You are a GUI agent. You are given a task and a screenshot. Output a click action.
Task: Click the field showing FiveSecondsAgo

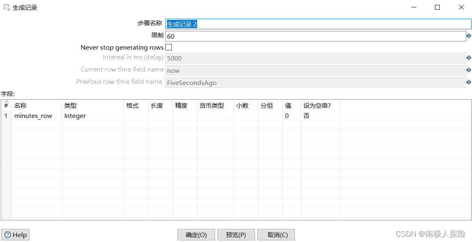316,83
